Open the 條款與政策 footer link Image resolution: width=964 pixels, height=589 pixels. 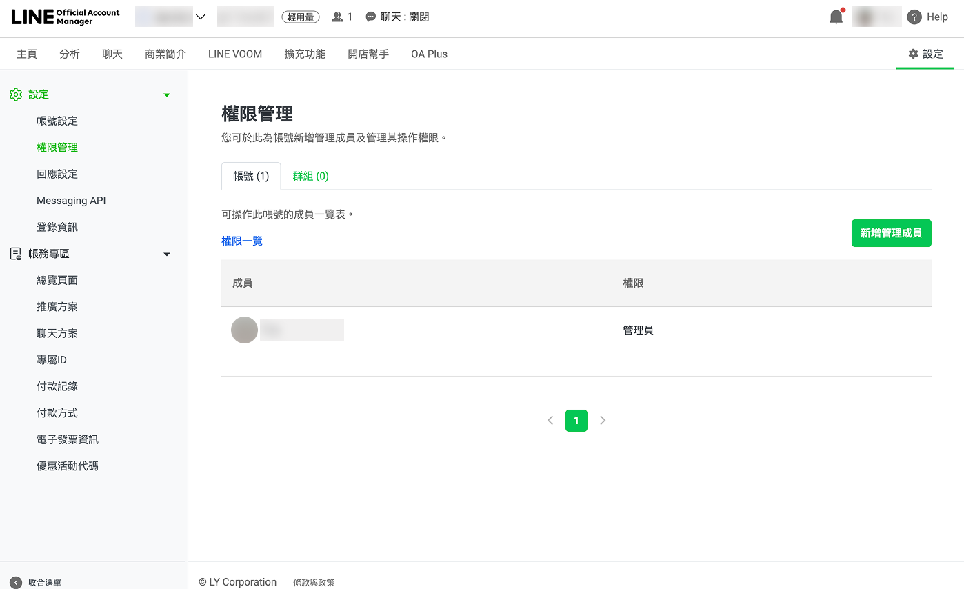(314, 583)
